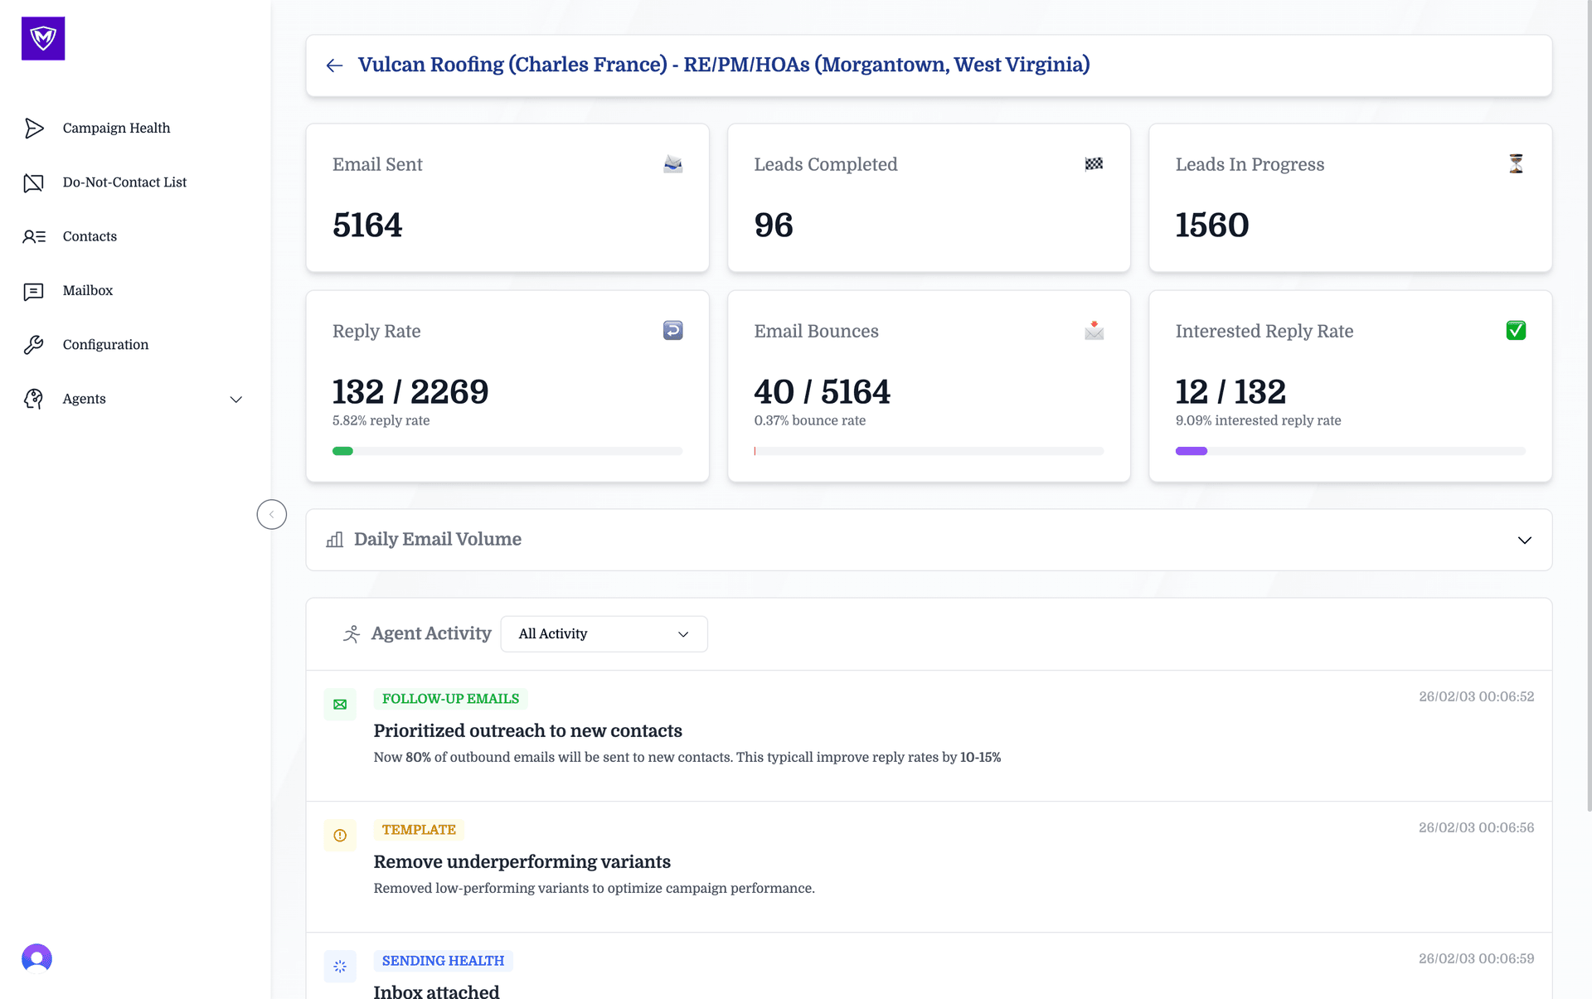
Task: Click the Email Sent envelope icon
Action: 672,164
